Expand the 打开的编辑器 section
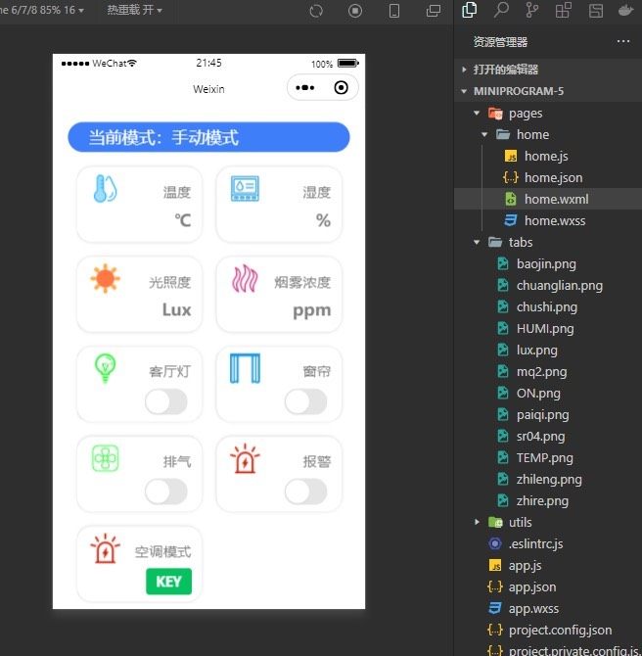The image size is (642, 656). click(465, 70)
